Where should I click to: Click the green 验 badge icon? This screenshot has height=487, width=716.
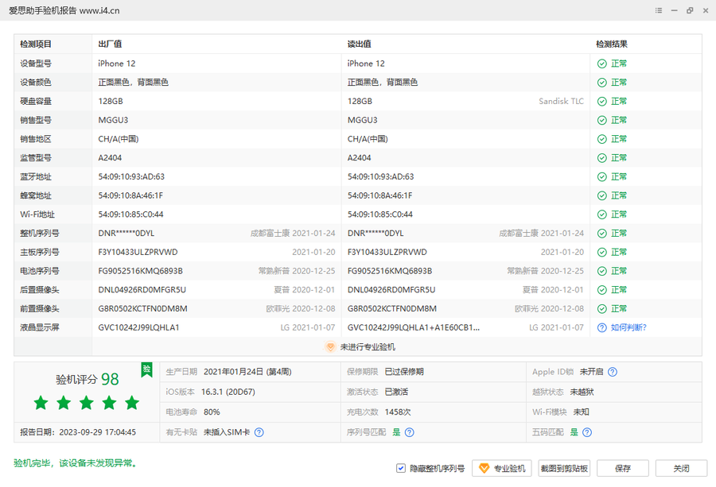pyautogui.click(x=146, y=369)
